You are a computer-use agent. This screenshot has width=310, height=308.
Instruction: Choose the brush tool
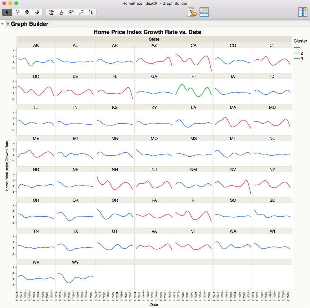pyautogui.click(x=61, y=12)
